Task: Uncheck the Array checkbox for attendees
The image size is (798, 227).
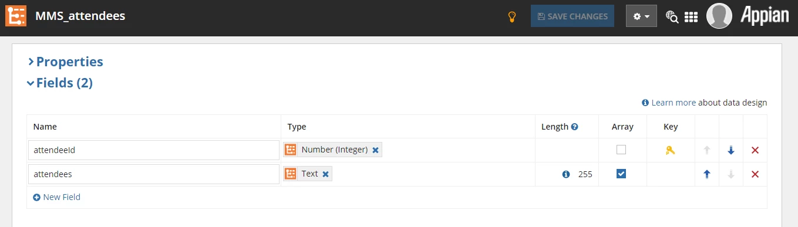Action: (621, 174)
